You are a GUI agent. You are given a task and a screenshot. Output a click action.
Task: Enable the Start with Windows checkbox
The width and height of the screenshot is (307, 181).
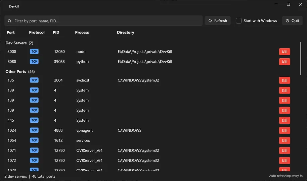click(238, 21)
